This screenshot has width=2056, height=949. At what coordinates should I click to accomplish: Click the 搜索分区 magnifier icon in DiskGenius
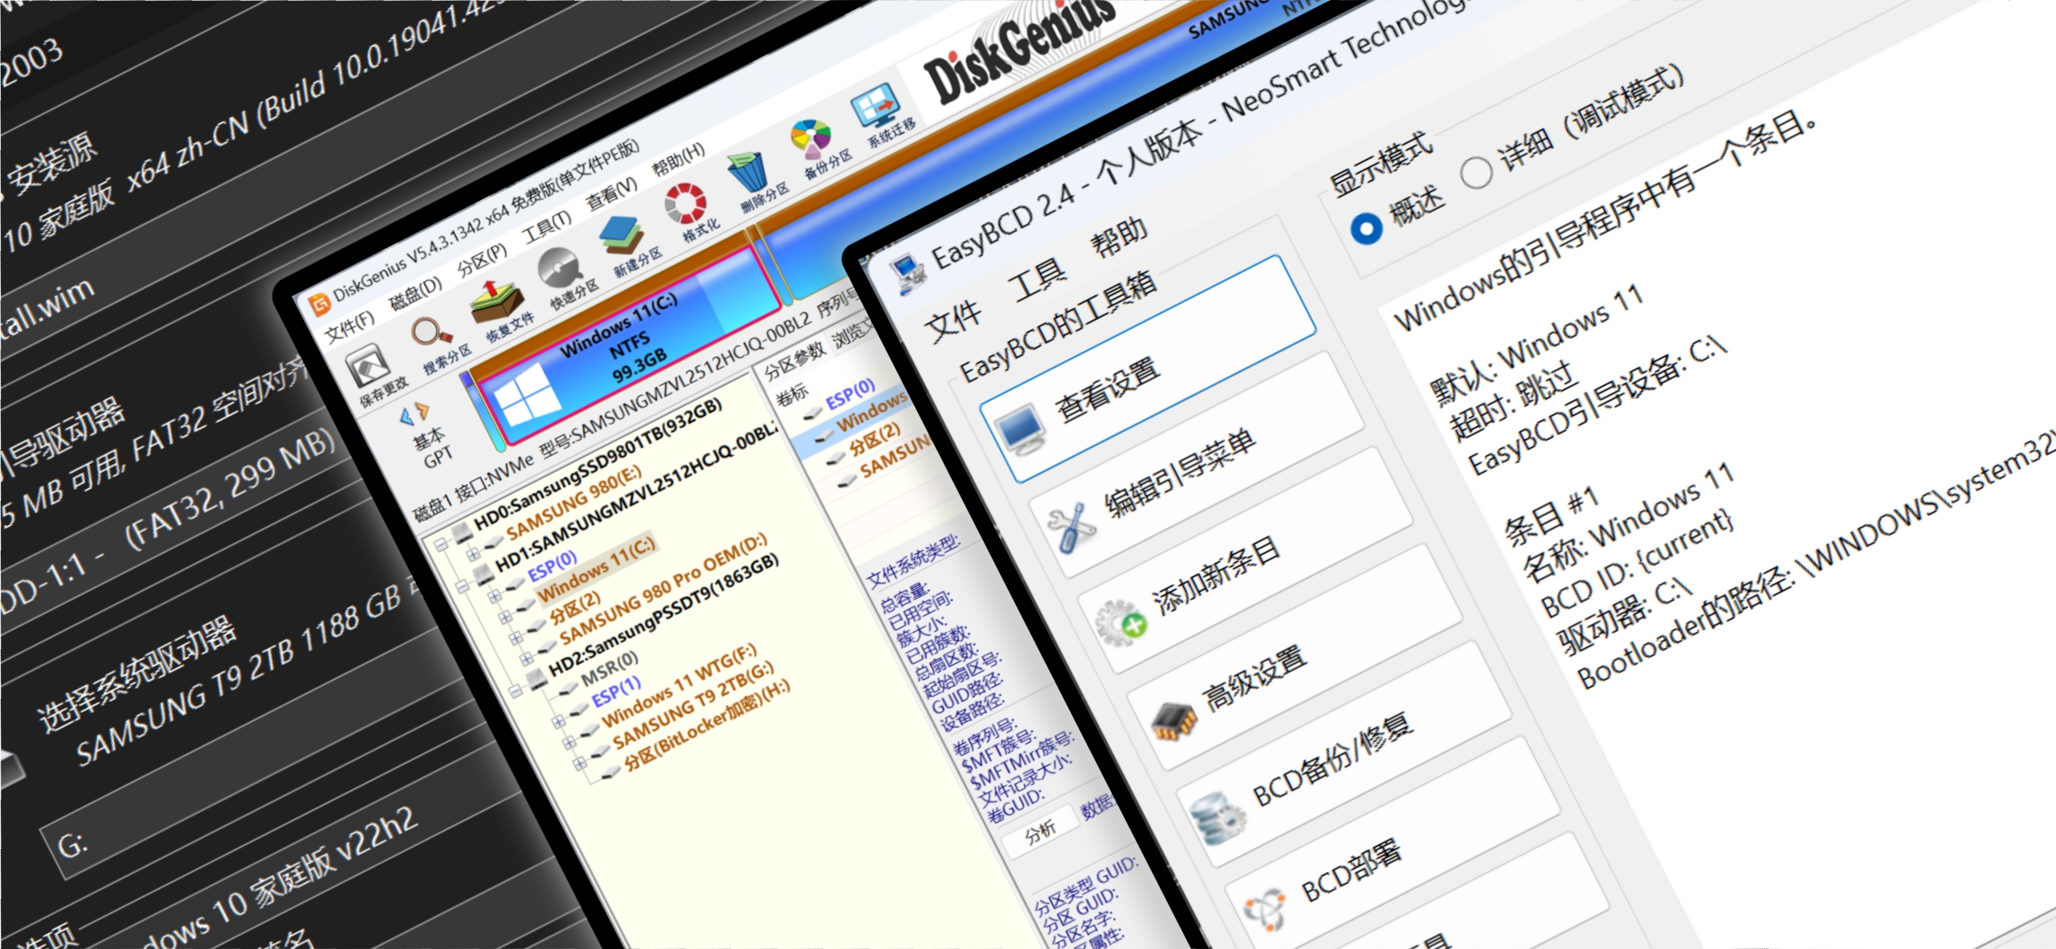430,332
